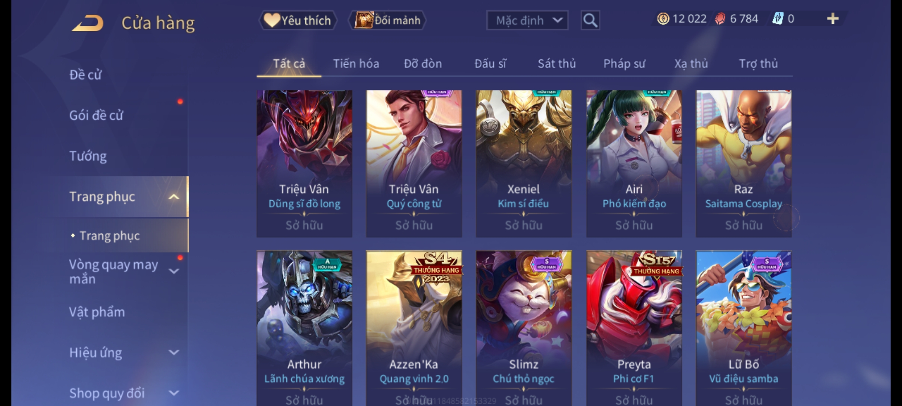Switch to the Tiến hóa tab

point(356,64)
